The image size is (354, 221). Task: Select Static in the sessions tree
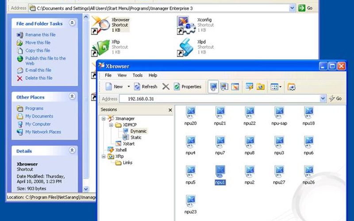click(x=136, y=137)
